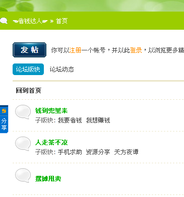Click the bubble icon beside 摆摊甩卖
This screenshot has height=197, width=184.
click(x=23, y=175)
